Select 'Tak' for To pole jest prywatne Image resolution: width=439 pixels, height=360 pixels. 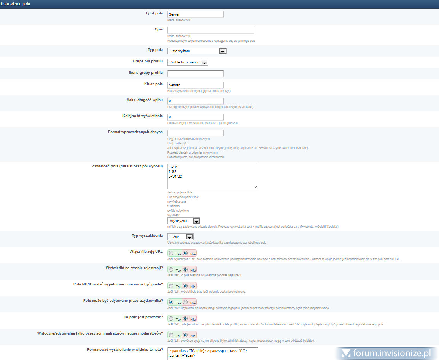(x=171, y=319)
